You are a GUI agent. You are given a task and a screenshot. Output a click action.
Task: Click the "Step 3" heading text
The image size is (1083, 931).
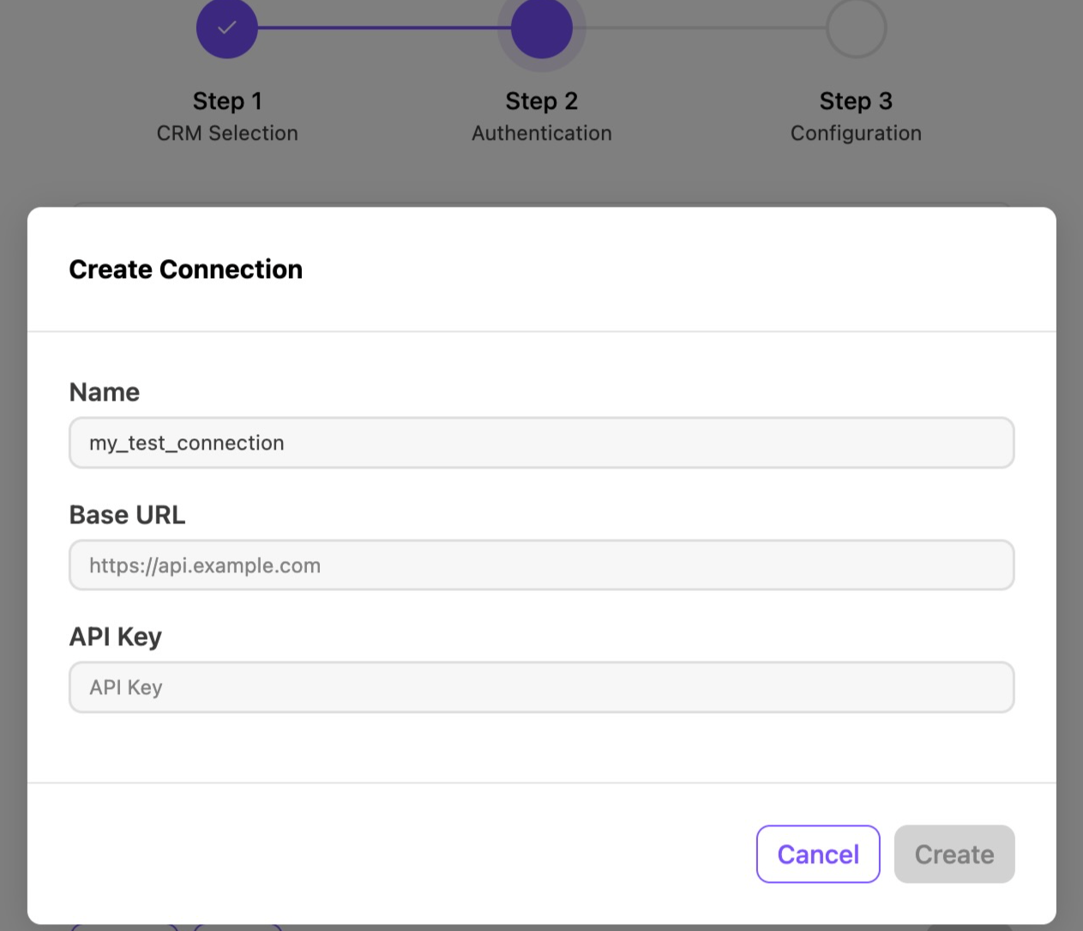point(856,101)
